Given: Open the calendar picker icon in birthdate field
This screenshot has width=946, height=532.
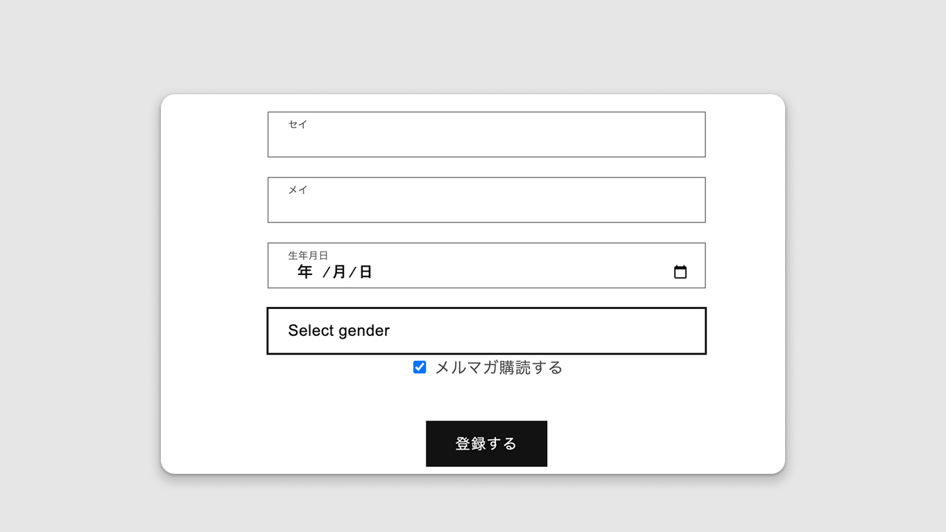Looking at the screenshot, I should click(680, 272).
